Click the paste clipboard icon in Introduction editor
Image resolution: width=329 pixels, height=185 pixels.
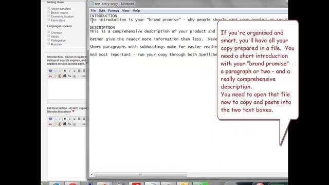[x=60, y=76]
